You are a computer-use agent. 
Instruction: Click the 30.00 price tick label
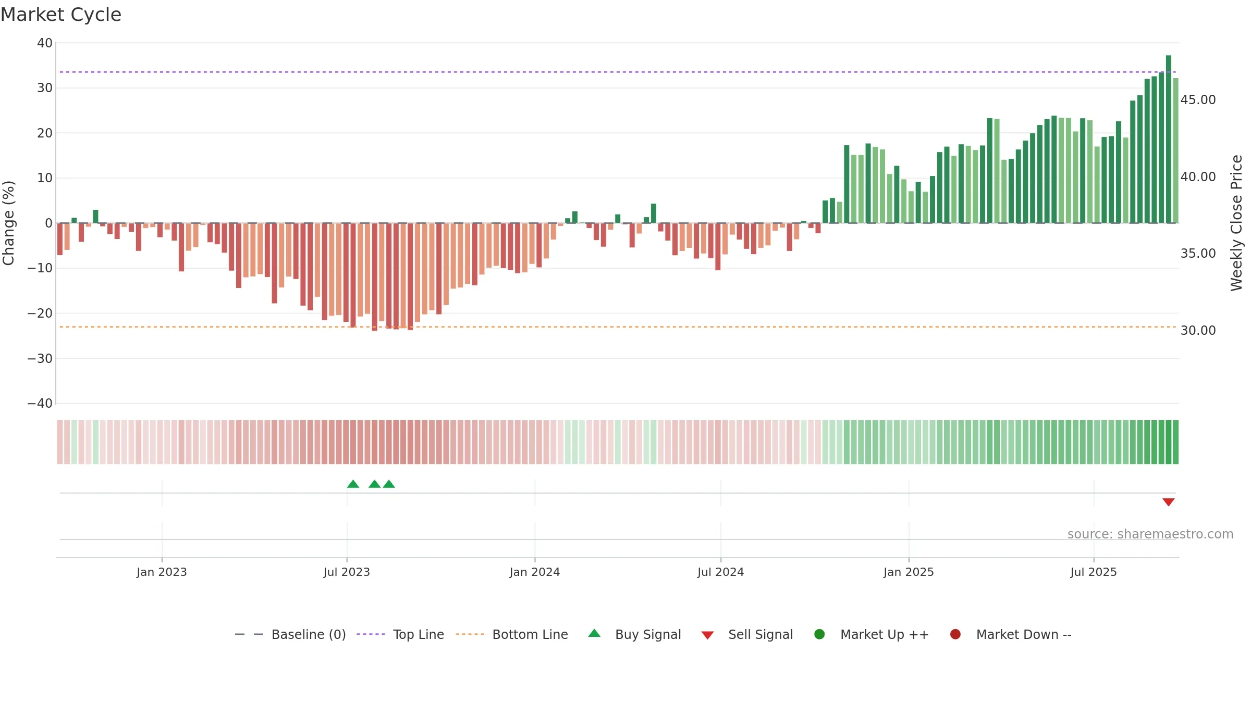[x=1198, y=330]
